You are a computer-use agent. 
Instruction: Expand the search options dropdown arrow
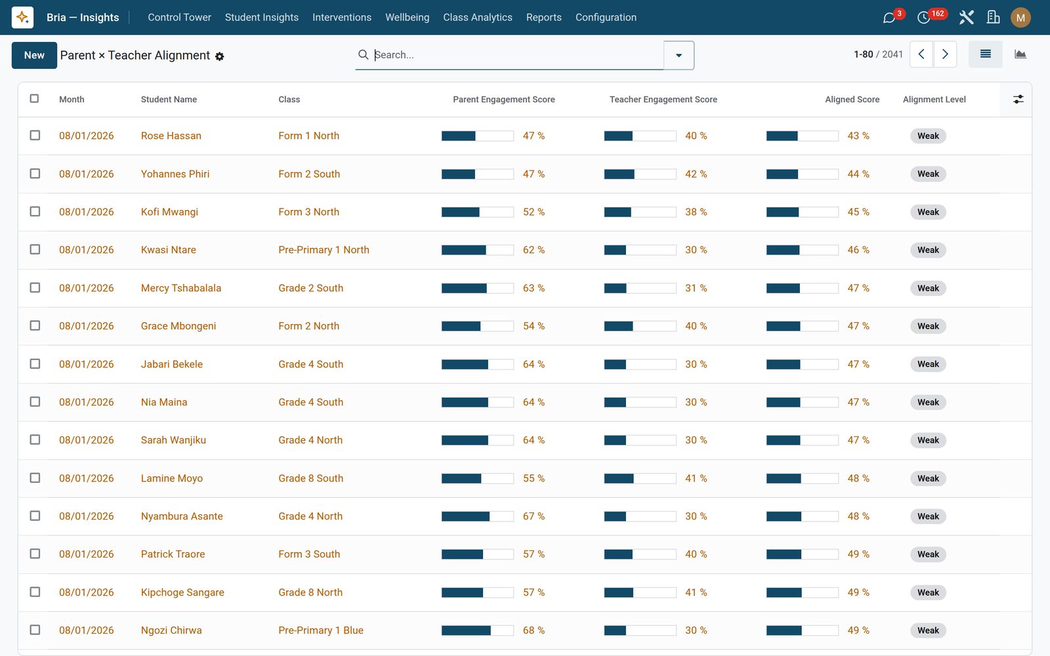pyautogui.click(x=679, y=55)
